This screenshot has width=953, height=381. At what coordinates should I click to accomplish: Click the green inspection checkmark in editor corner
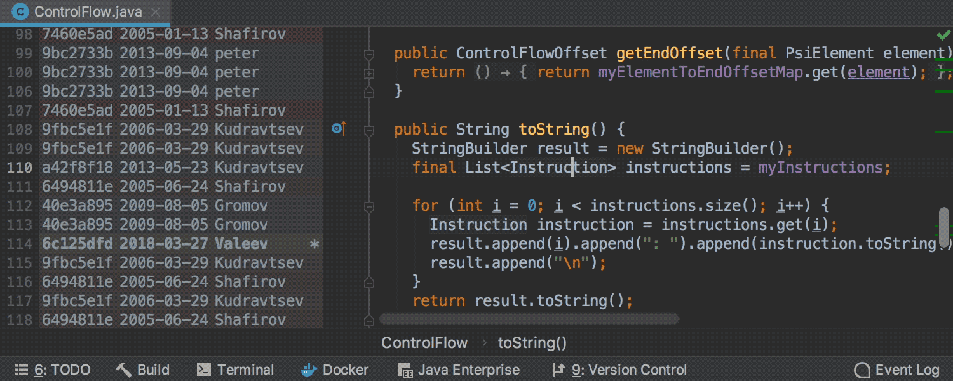943,34
